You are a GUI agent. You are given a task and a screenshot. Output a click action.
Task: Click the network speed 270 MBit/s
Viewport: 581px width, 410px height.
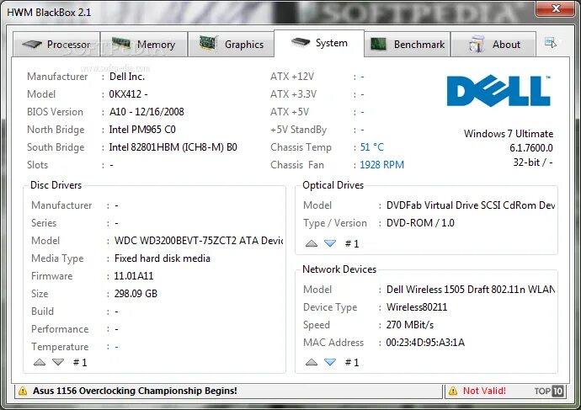coord(410,325)
